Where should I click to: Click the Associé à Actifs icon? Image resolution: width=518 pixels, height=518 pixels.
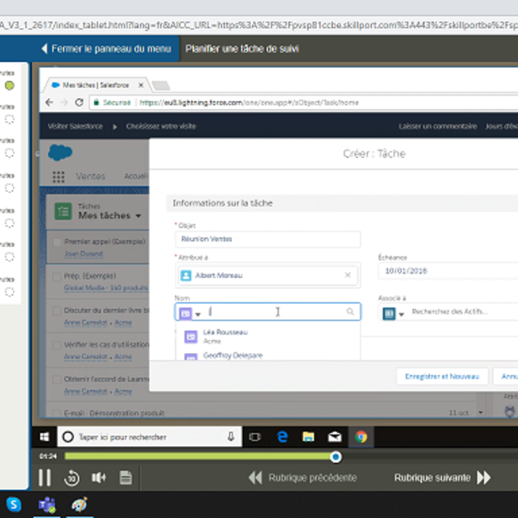(389, 313)
